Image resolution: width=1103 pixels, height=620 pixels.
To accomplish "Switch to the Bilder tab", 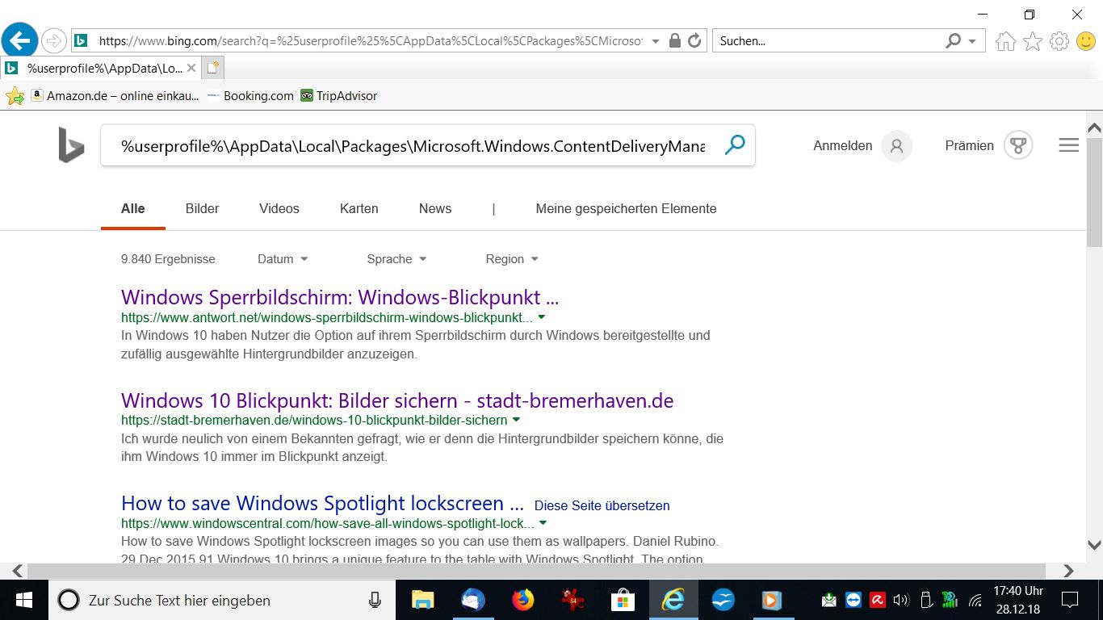I will tap(202, 208).
